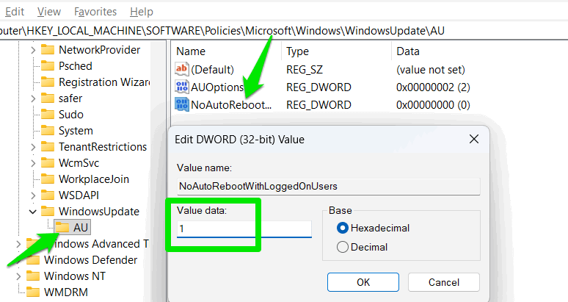Viewport: 568px width, 302px height.
Task: Expand the safer key
Action: coord(33,98)
